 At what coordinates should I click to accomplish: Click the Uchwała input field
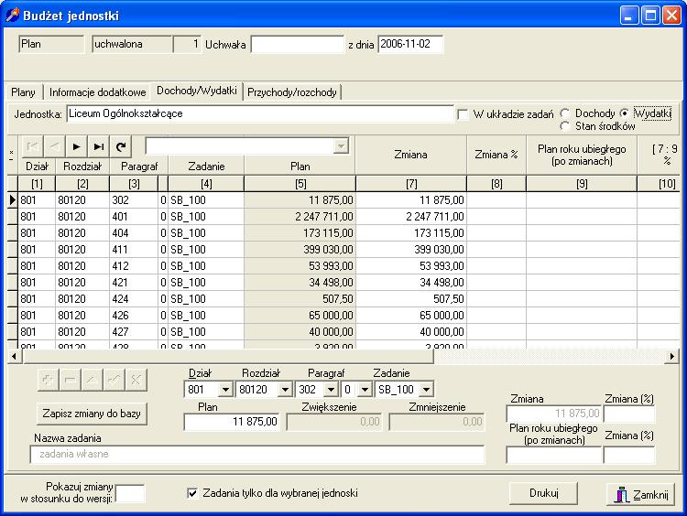pos(298,44)
